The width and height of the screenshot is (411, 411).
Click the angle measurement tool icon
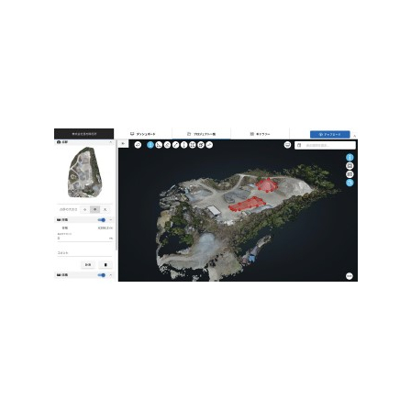click(x=159, y=145)
